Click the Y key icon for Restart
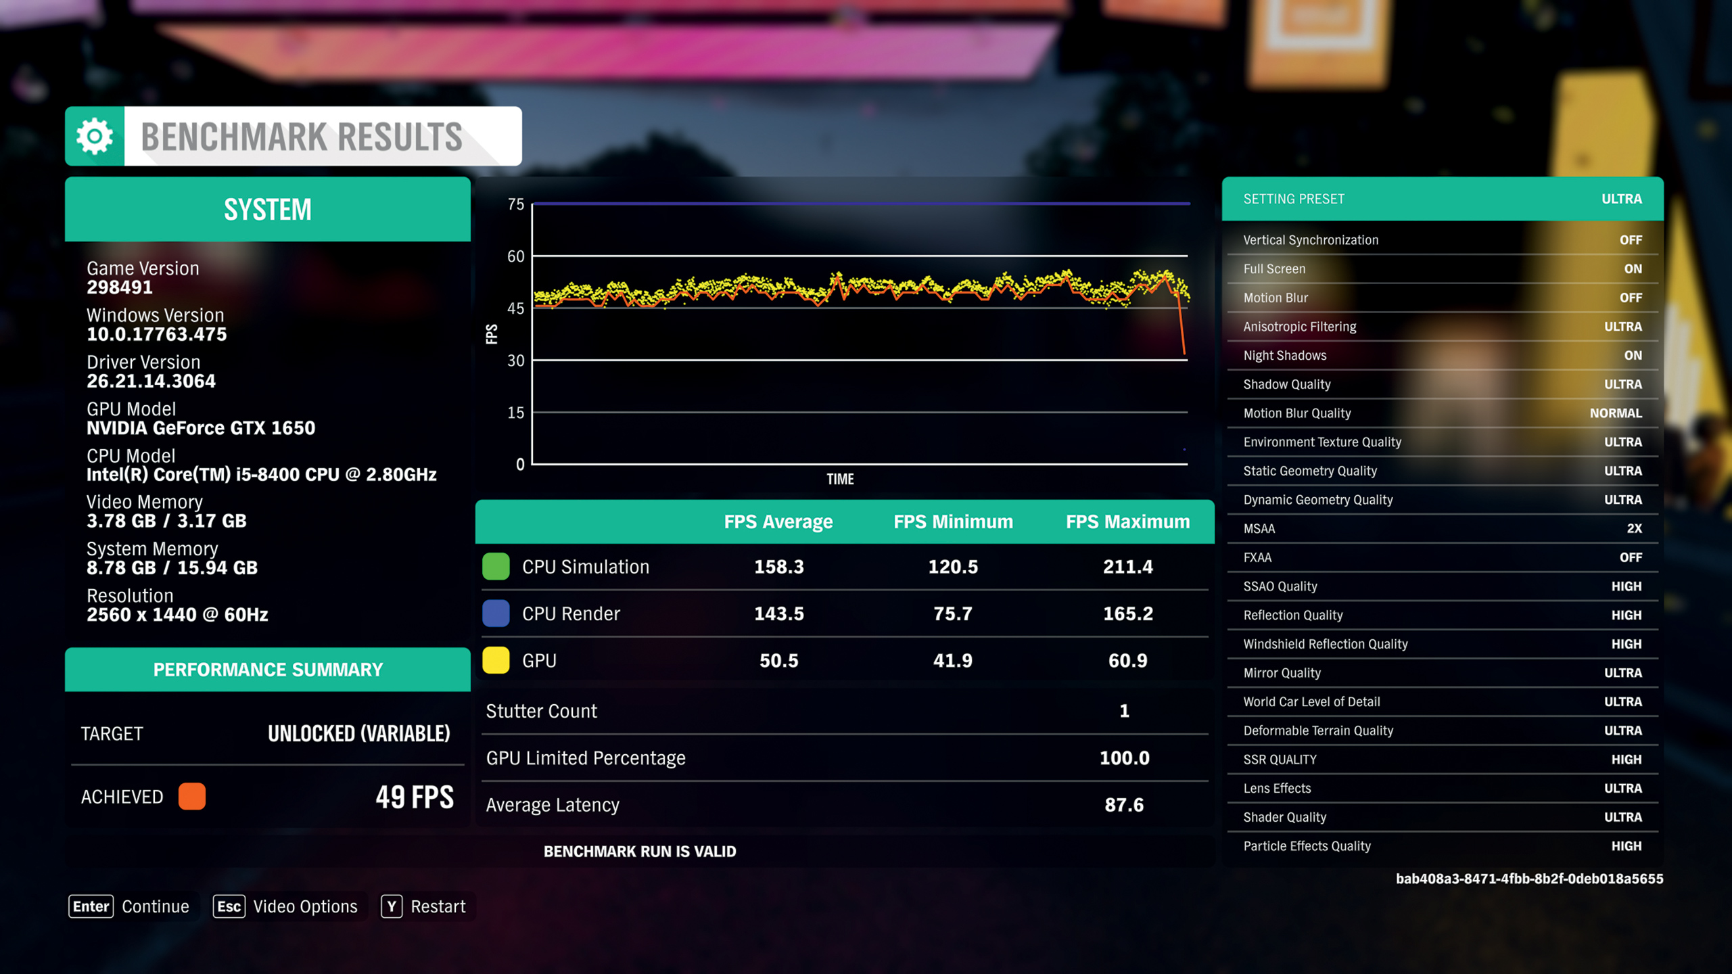Image resolution: width=1732 pixels, height=974 pixels. pyautogui.click(x=392, y=906)
